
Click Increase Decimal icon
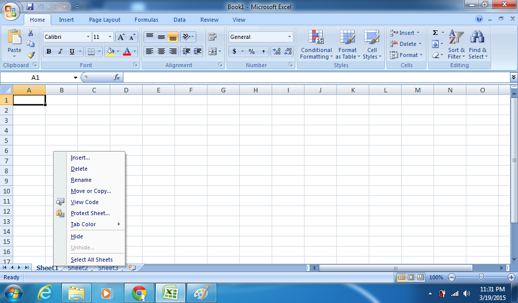pyautogui.click(x=277, y=52)
